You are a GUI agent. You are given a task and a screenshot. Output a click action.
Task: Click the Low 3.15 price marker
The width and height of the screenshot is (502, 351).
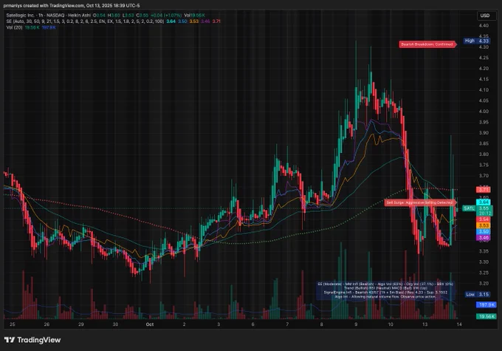coord(478,294)
